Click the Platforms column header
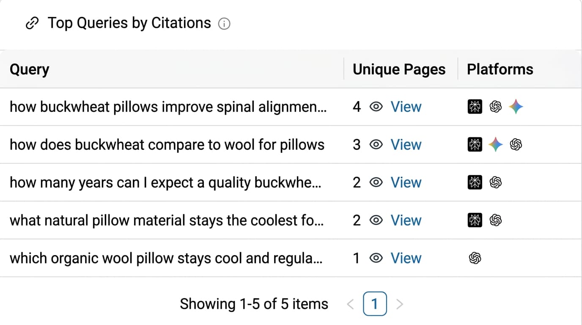 (x=500, y=69)
